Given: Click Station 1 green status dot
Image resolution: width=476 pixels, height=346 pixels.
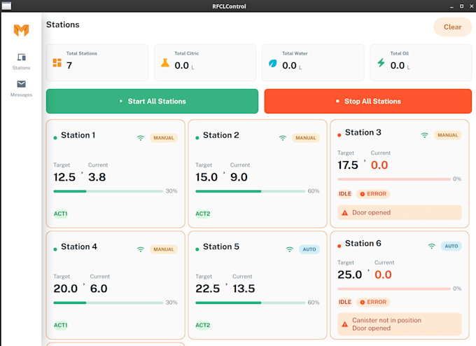Looking at the screenshot, I should click(55, 138).
